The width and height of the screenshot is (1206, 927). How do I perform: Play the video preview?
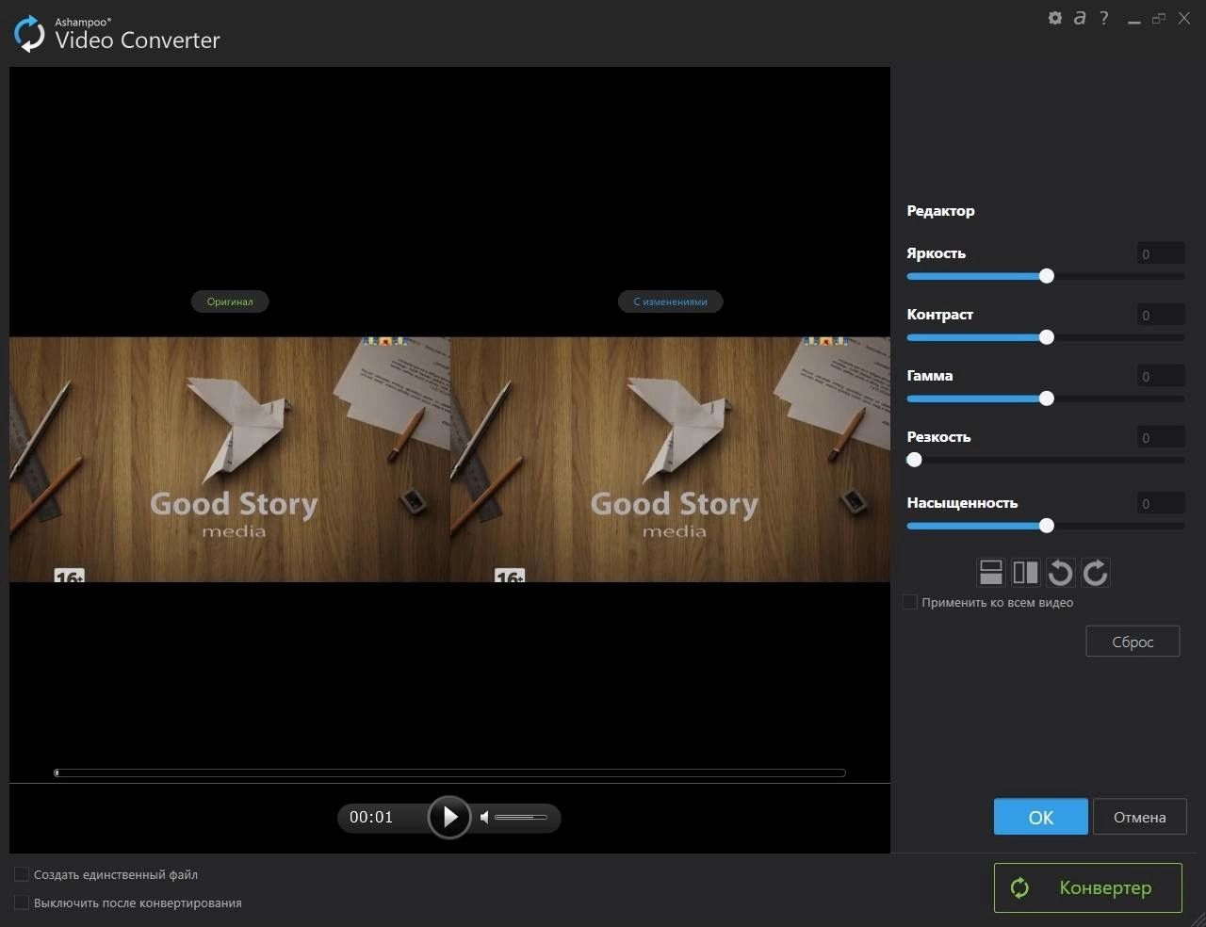[x=449, y=817]
